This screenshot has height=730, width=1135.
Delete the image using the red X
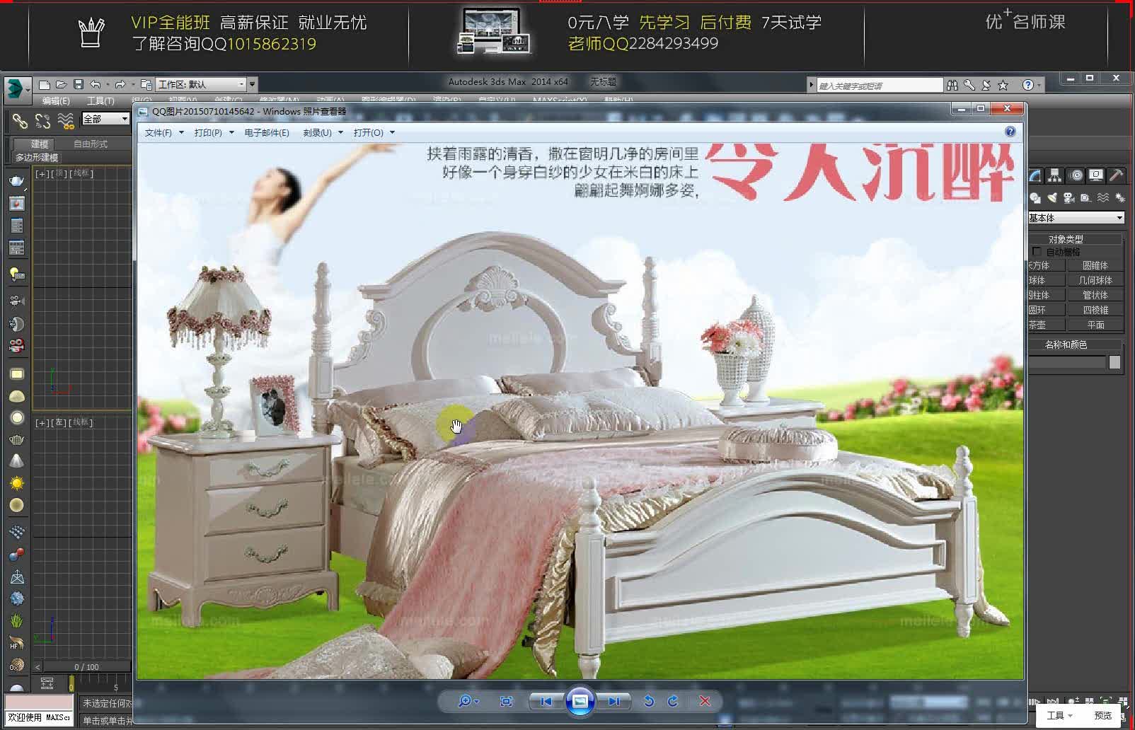(x=704, y=701)
